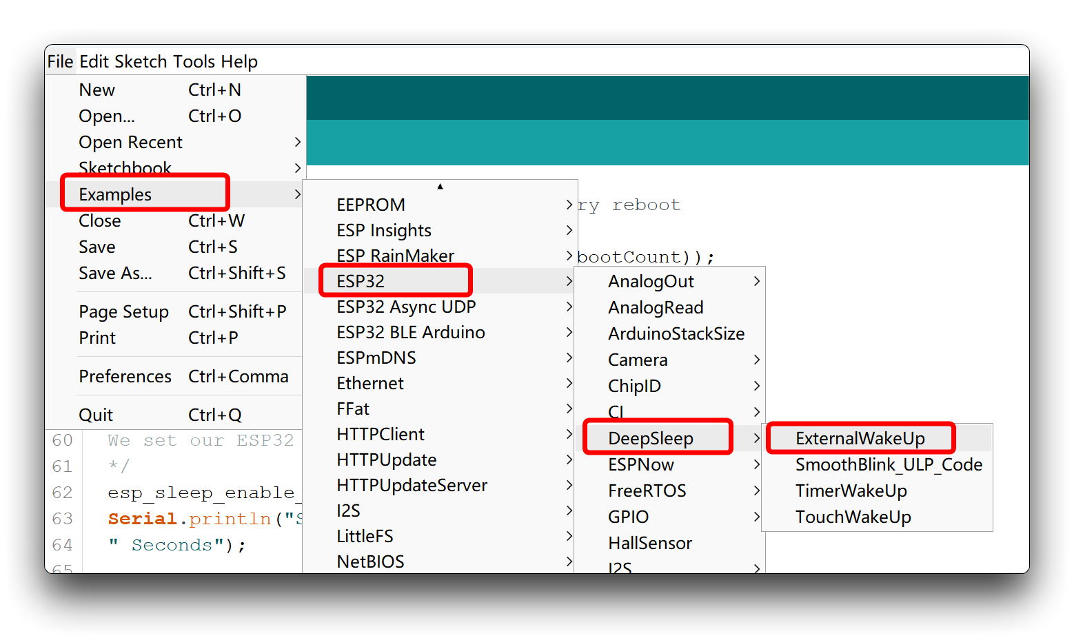
Task: Select DeepSleep in the ESP32 submenu
Action: (x=670, y=438)
